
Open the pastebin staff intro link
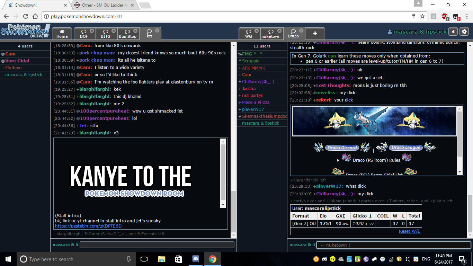(x=88, y=226)
